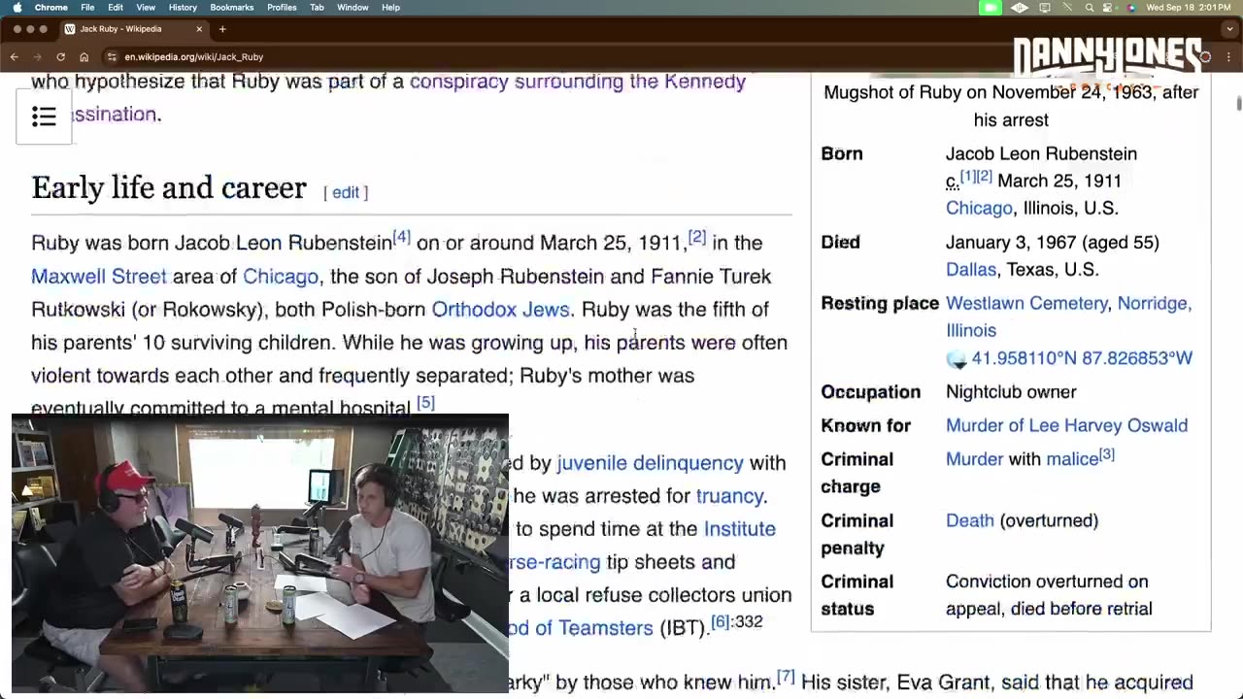The width and height of the screenshot is (1243, 699).
Task: Open the malice link in infobox
Action: [x=1072, y=459]
